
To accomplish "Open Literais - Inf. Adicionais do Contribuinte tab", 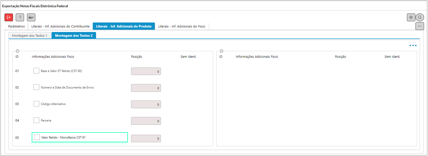I will click(x=60, y=27).
